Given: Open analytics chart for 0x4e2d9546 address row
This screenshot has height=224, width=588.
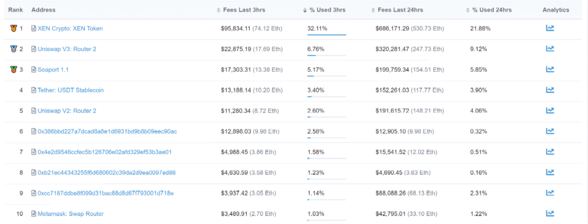Looking at the screenshot, I should pos(550,151).
